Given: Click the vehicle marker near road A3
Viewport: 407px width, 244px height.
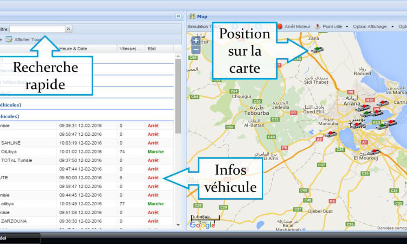Looking at the screenshot, I should pos(330,134).
